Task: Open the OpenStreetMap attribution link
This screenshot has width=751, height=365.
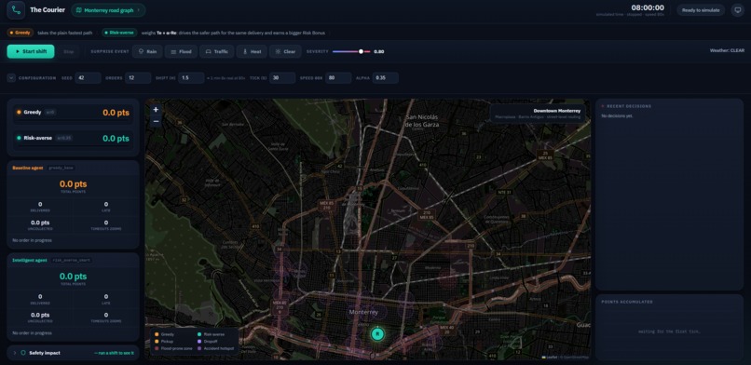Action: [575, 357]
